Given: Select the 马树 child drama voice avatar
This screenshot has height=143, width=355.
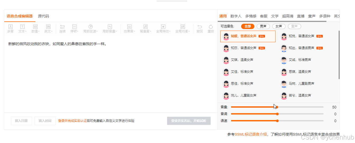Looking at the screenshot, I should click(x=284, y=84).
